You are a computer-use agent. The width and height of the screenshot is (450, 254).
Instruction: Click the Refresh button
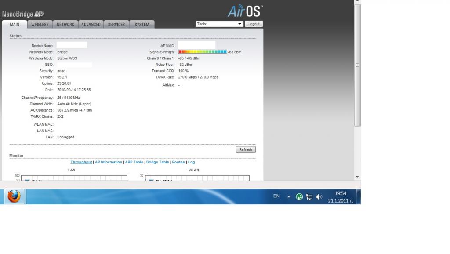[x=245, y=149]
